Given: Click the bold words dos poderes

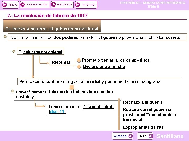Looking at the screenshot, I should [x=66, y=37].
